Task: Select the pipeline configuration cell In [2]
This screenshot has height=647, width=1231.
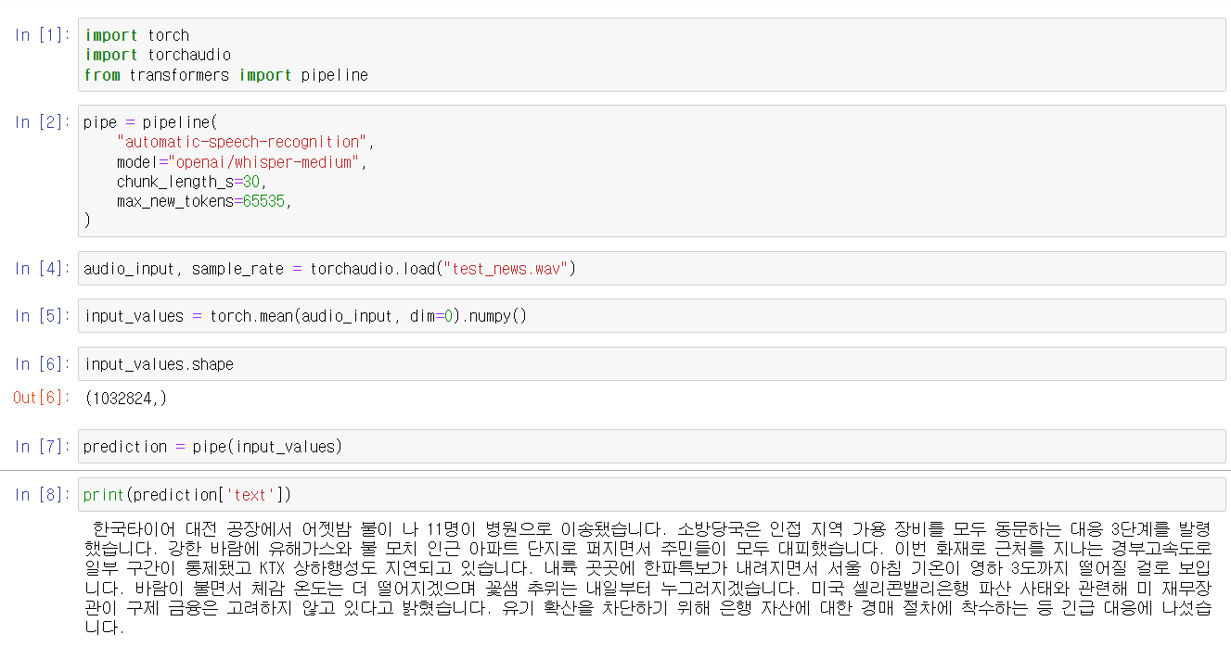Action: point(278,171)
